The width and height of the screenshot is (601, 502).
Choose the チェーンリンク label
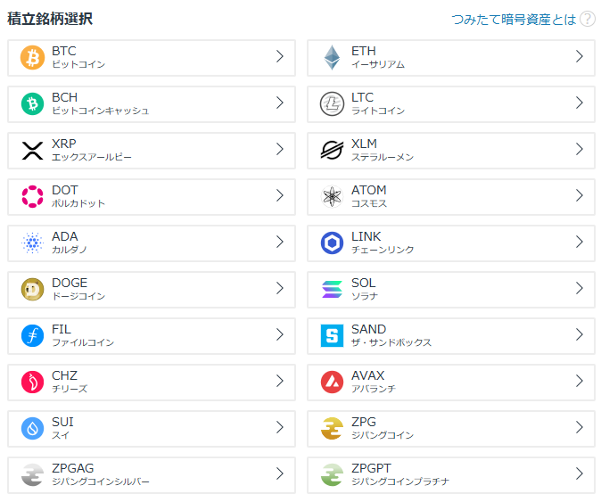point(383,250)
